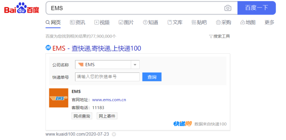Viewport: 286px width, 140px height.
Task: Click the bold EMS company heading
Action: click(x=76, y=91)
